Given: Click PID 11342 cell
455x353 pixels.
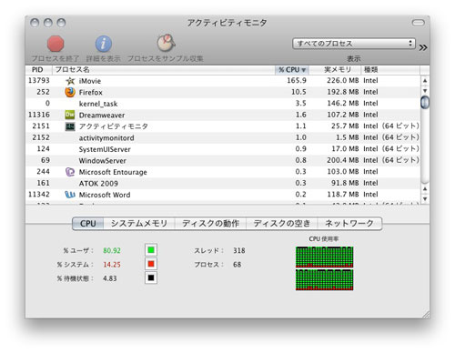Looking at the screenshot, I should tap(39, 195).
